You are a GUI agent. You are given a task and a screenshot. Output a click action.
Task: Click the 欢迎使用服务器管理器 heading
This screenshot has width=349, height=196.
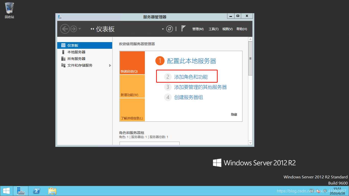point(137,44)
